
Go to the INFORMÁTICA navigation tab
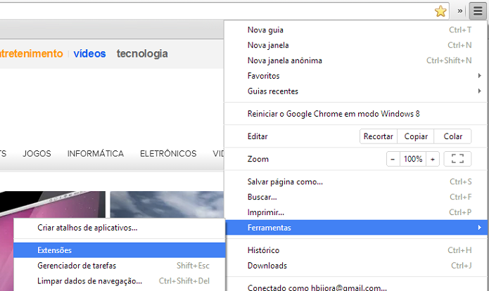(x=96, y=154)
